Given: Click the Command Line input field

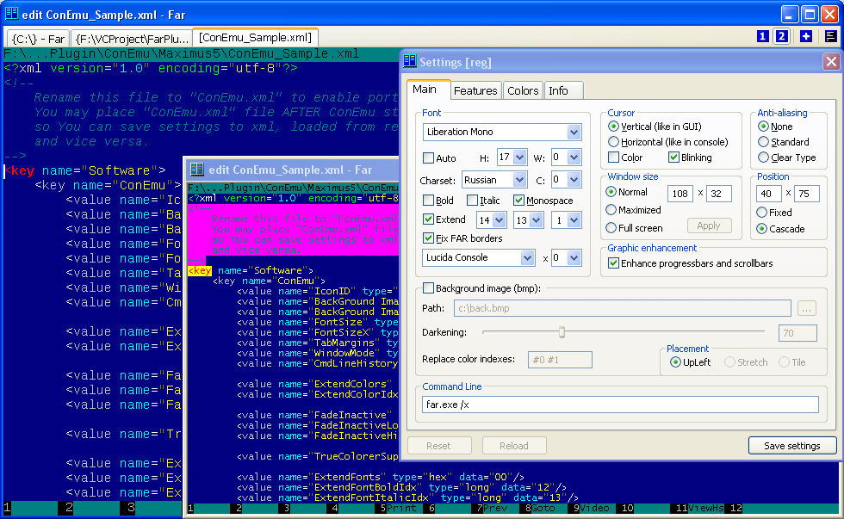Looking at the screenshot, I should click(x=620, y=405).
